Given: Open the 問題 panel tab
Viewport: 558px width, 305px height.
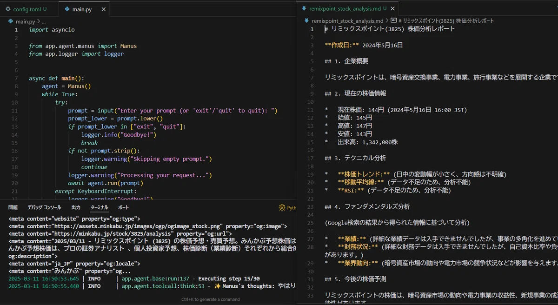Looking at the screenshot, I should (x=13, y=207).
